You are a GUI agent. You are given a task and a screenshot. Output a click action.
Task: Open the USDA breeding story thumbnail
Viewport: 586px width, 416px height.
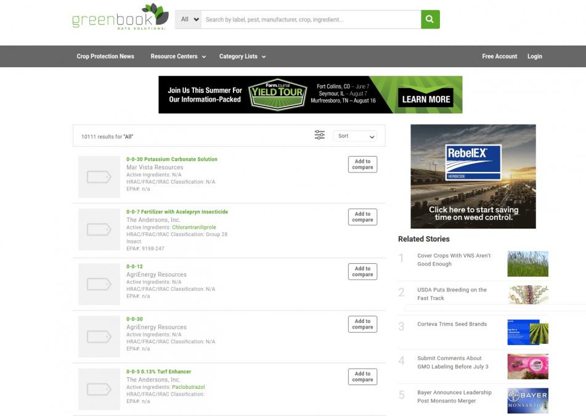click(x=527, y=295)
